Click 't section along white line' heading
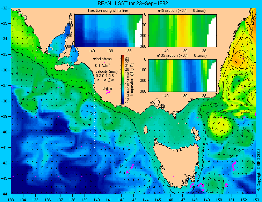This screenshot has width=262, height=202. tap(108, 10)
